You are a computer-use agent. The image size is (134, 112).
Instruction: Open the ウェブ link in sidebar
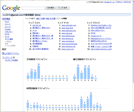pos(7,22)
